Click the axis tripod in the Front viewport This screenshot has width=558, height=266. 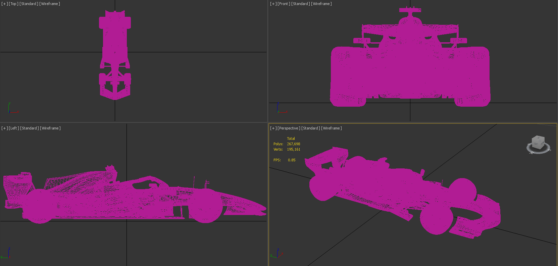point(282,108)
